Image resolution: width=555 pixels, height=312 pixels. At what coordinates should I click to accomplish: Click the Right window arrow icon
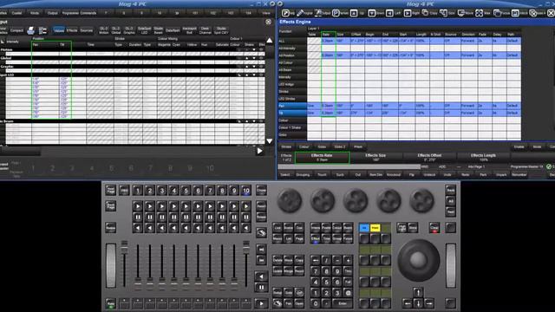point(408,13)
